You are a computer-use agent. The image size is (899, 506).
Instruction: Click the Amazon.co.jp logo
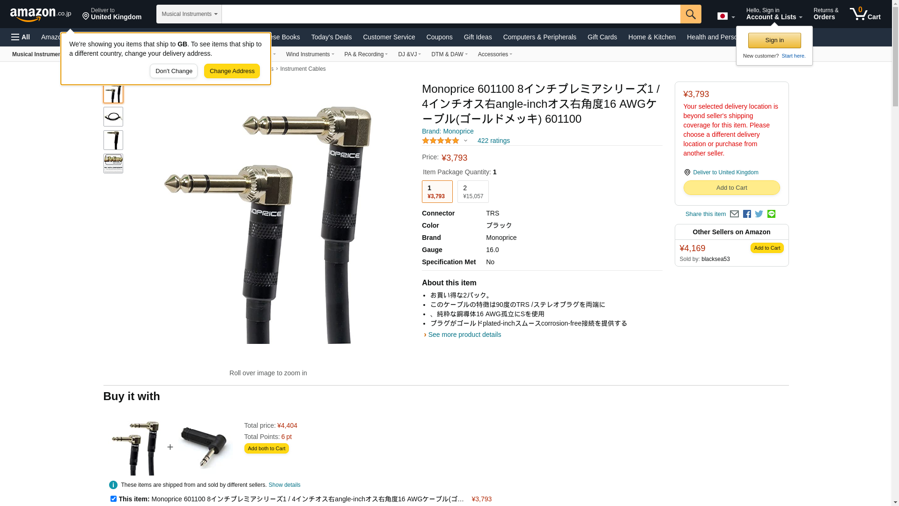pyautogui.click(x=41, y=15)
